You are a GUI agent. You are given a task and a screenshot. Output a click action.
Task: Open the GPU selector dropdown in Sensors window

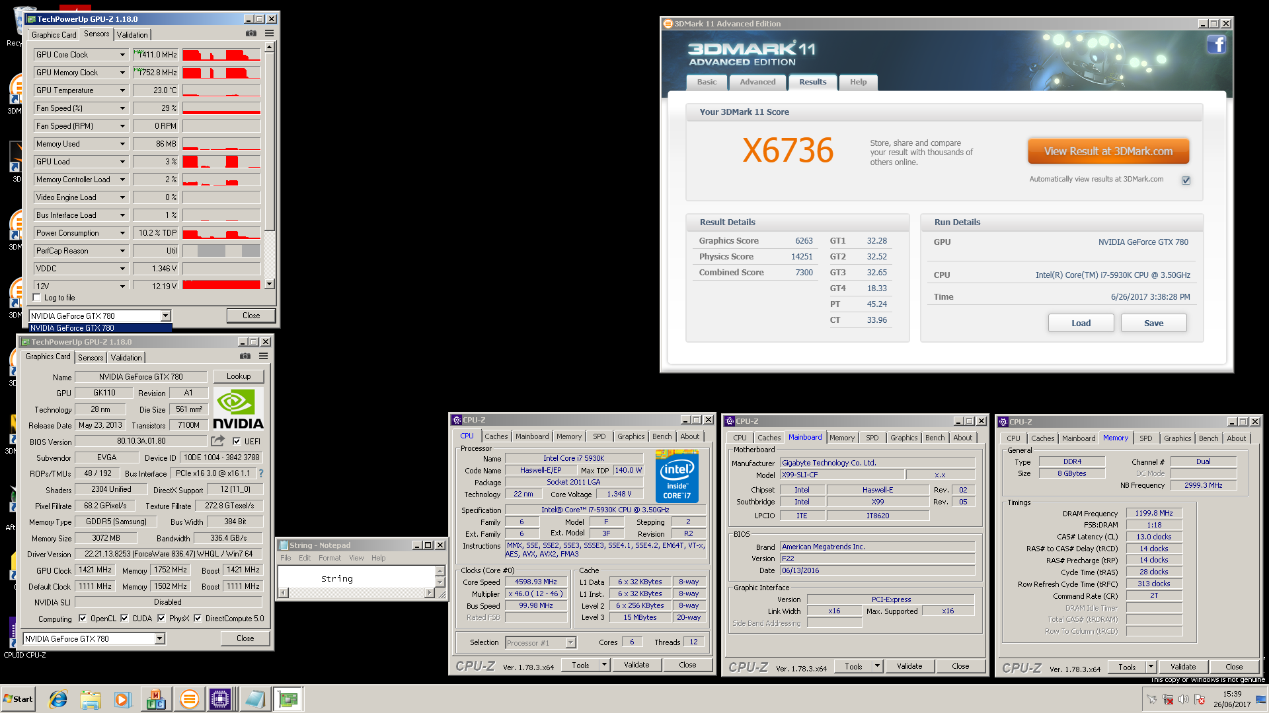[x=166, y=316]
